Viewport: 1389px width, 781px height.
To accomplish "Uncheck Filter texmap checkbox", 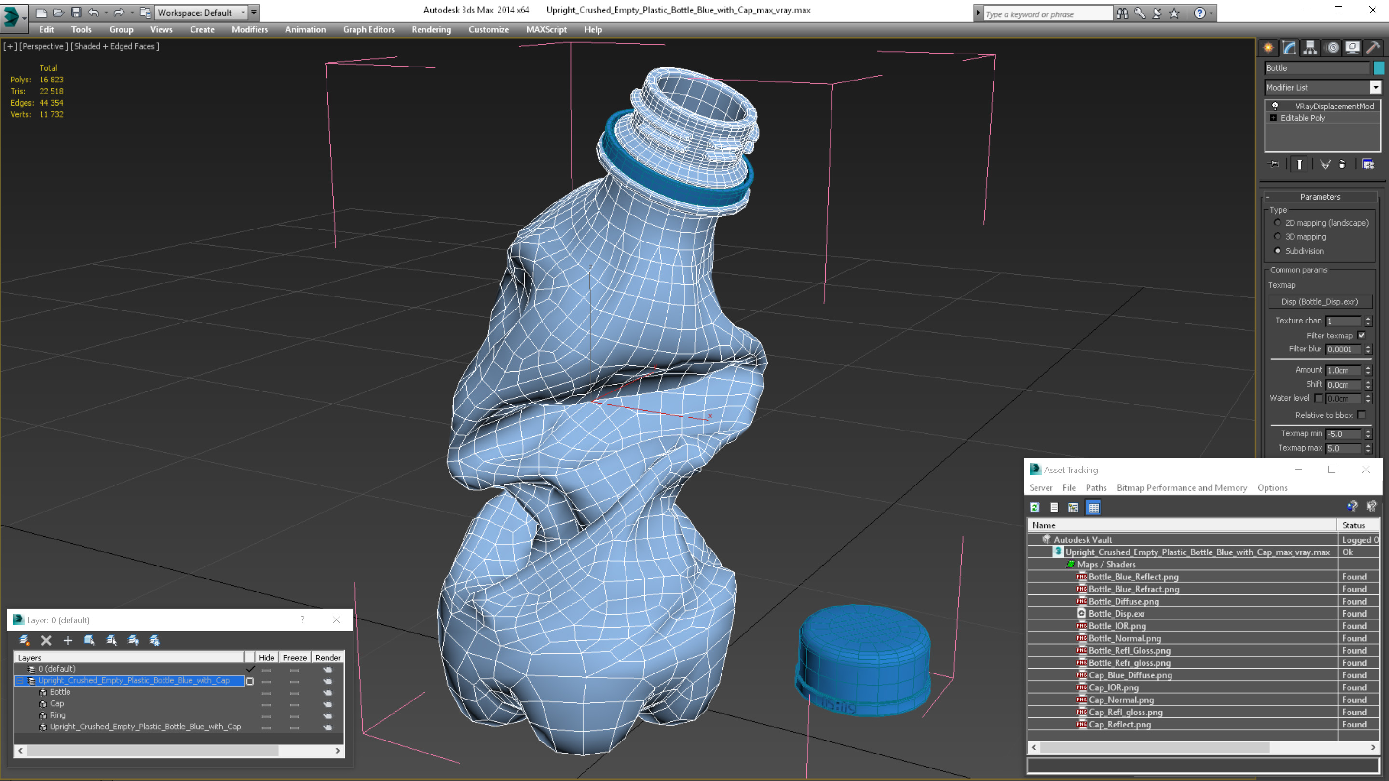I will tap(1362, 335).
